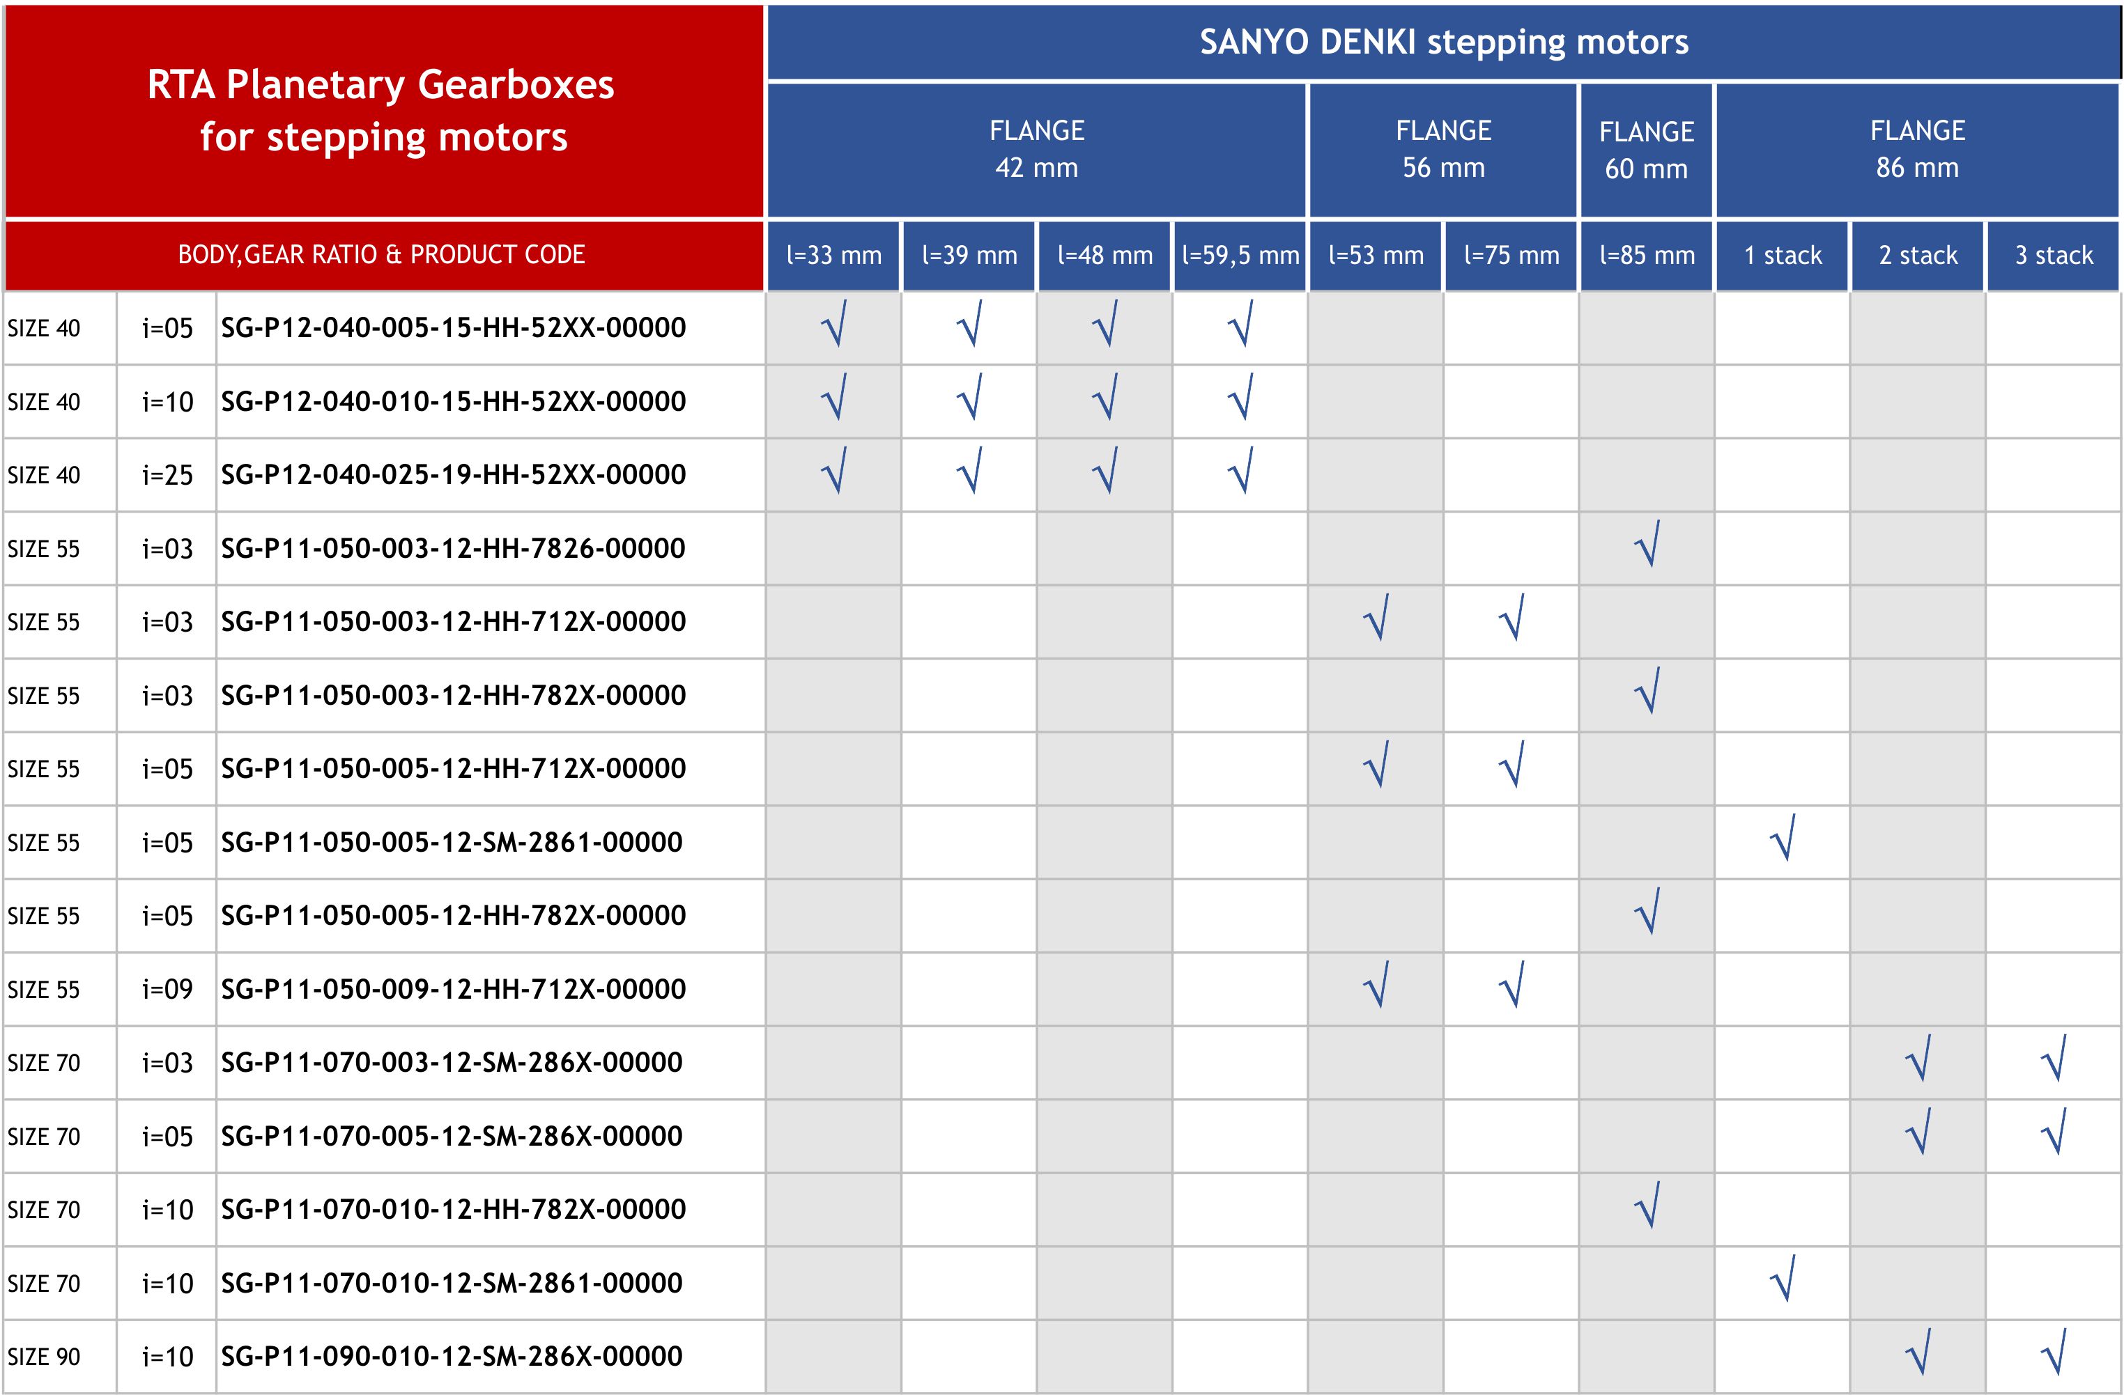Screen dimensions: 2124x1395
Task: Click l=53 mm checkmark in 050-005-12-HH-712X row
Action: click(x=1376, y=763)
